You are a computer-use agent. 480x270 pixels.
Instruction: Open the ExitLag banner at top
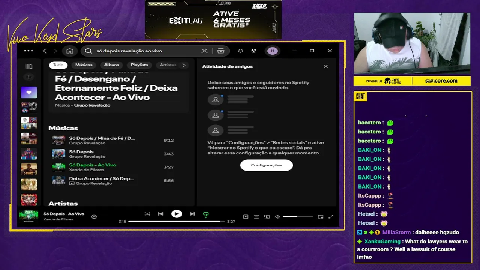[x=213, y=19]
